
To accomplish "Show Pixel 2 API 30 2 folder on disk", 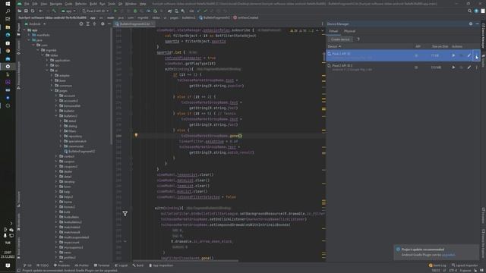I will 461,67.
